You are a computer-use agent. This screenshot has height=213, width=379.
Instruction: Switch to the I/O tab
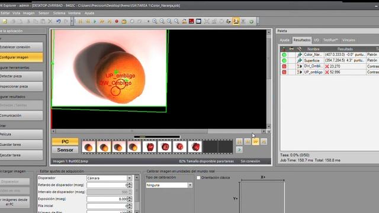click(316, 40)
